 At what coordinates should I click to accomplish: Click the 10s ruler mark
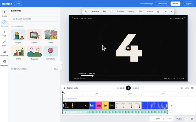click(130, 94)
